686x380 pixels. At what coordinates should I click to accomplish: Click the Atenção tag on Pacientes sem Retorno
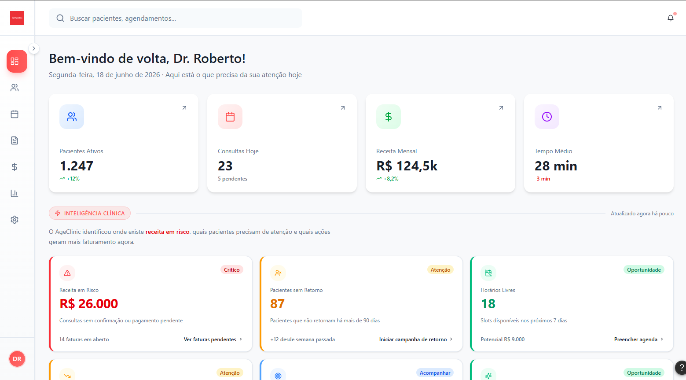pos(440,270)
